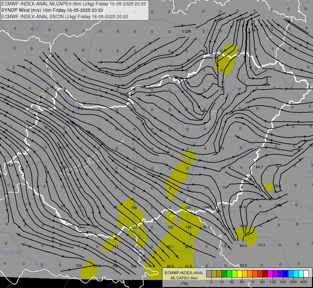Click the J/kg unit label in legend

tap(184, 283)
